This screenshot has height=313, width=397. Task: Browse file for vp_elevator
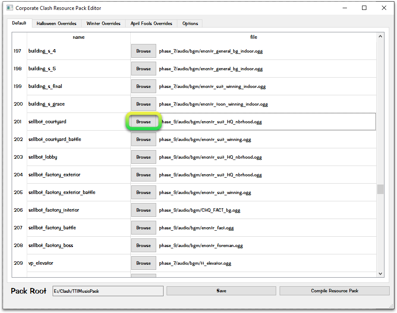point(144,263)
